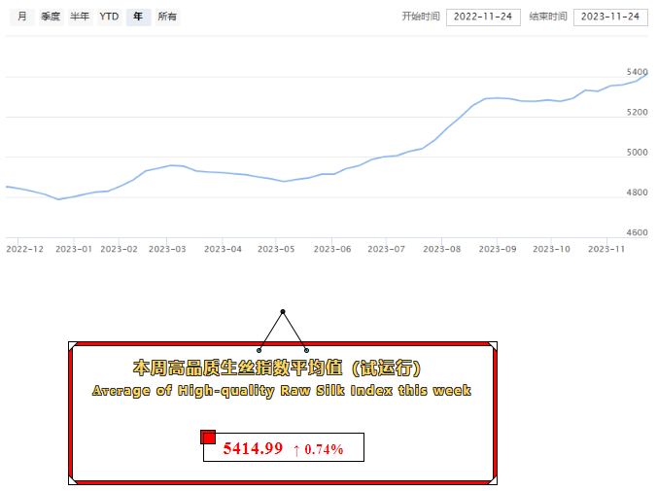Click the 5400 y-axis label

638,72
